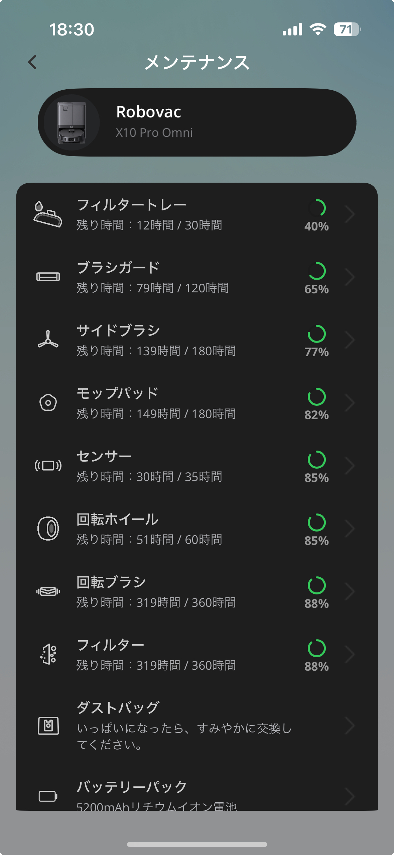Tap the dust bag icon
The width and height of the screenshot is (394, 855).
(x=48, y=726)
